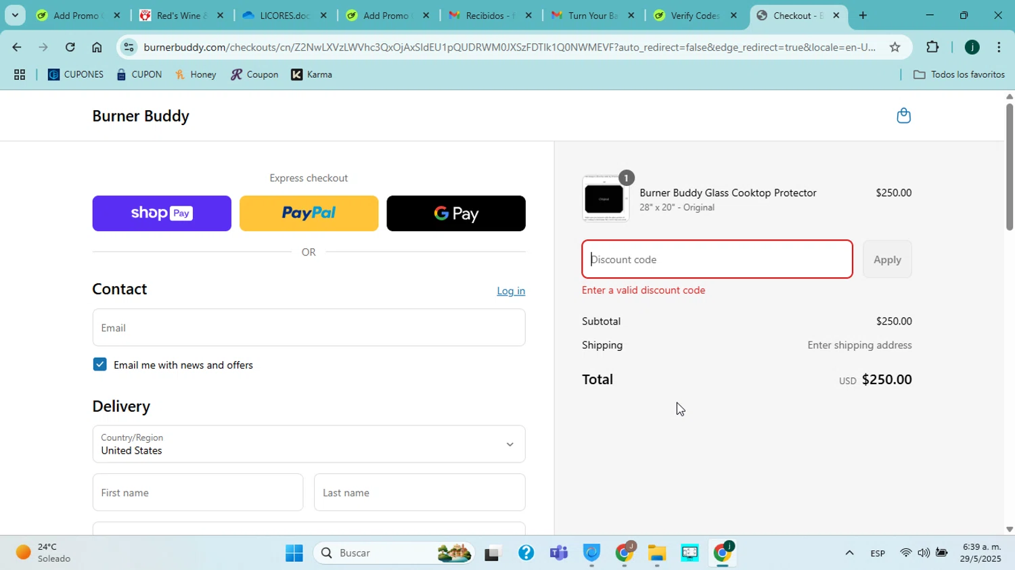Open the CUPON bookmark
The image size is (1015, 570).
139,75
